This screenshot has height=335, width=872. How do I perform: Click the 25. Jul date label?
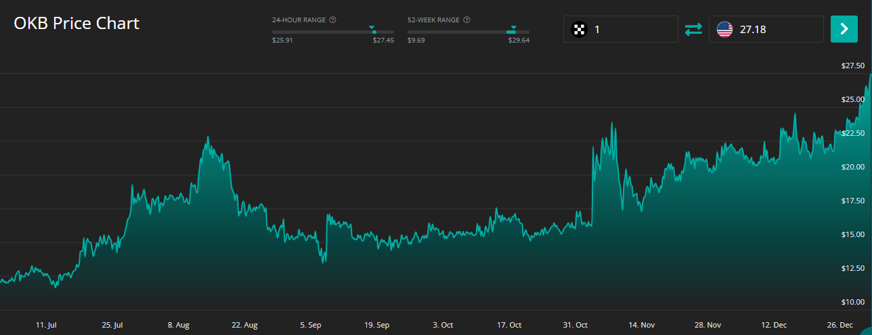112,326
